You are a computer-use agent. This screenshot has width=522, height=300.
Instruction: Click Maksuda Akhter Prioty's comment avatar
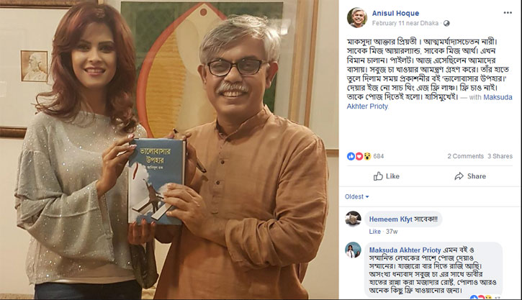click(x=354, y=250)
